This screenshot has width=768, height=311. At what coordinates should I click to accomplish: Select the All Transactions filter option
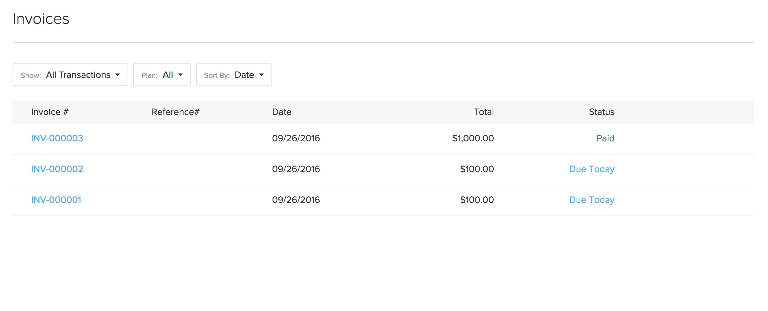(x=78, y=75)
